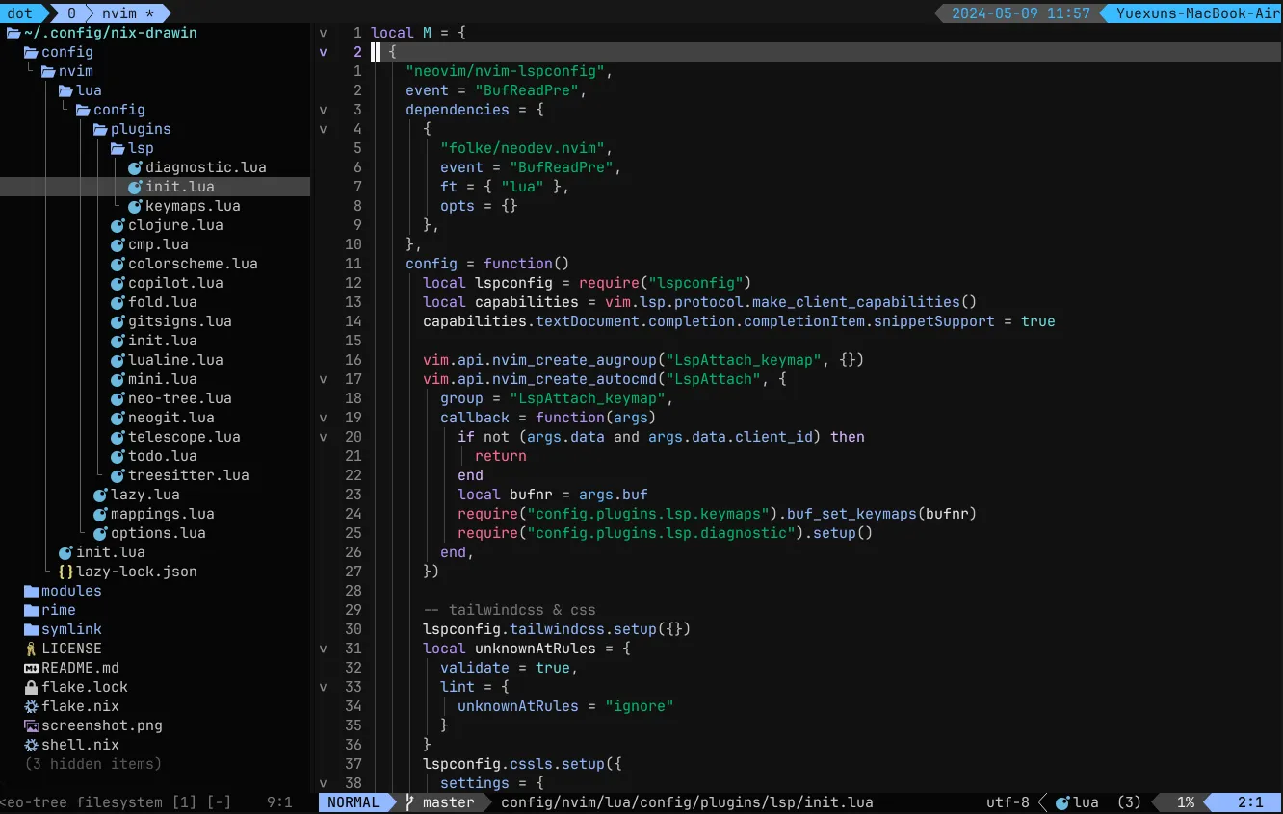Click the 1% scroll progress indicator
The image size is (1283, 814).
[x=1186, y=801]
